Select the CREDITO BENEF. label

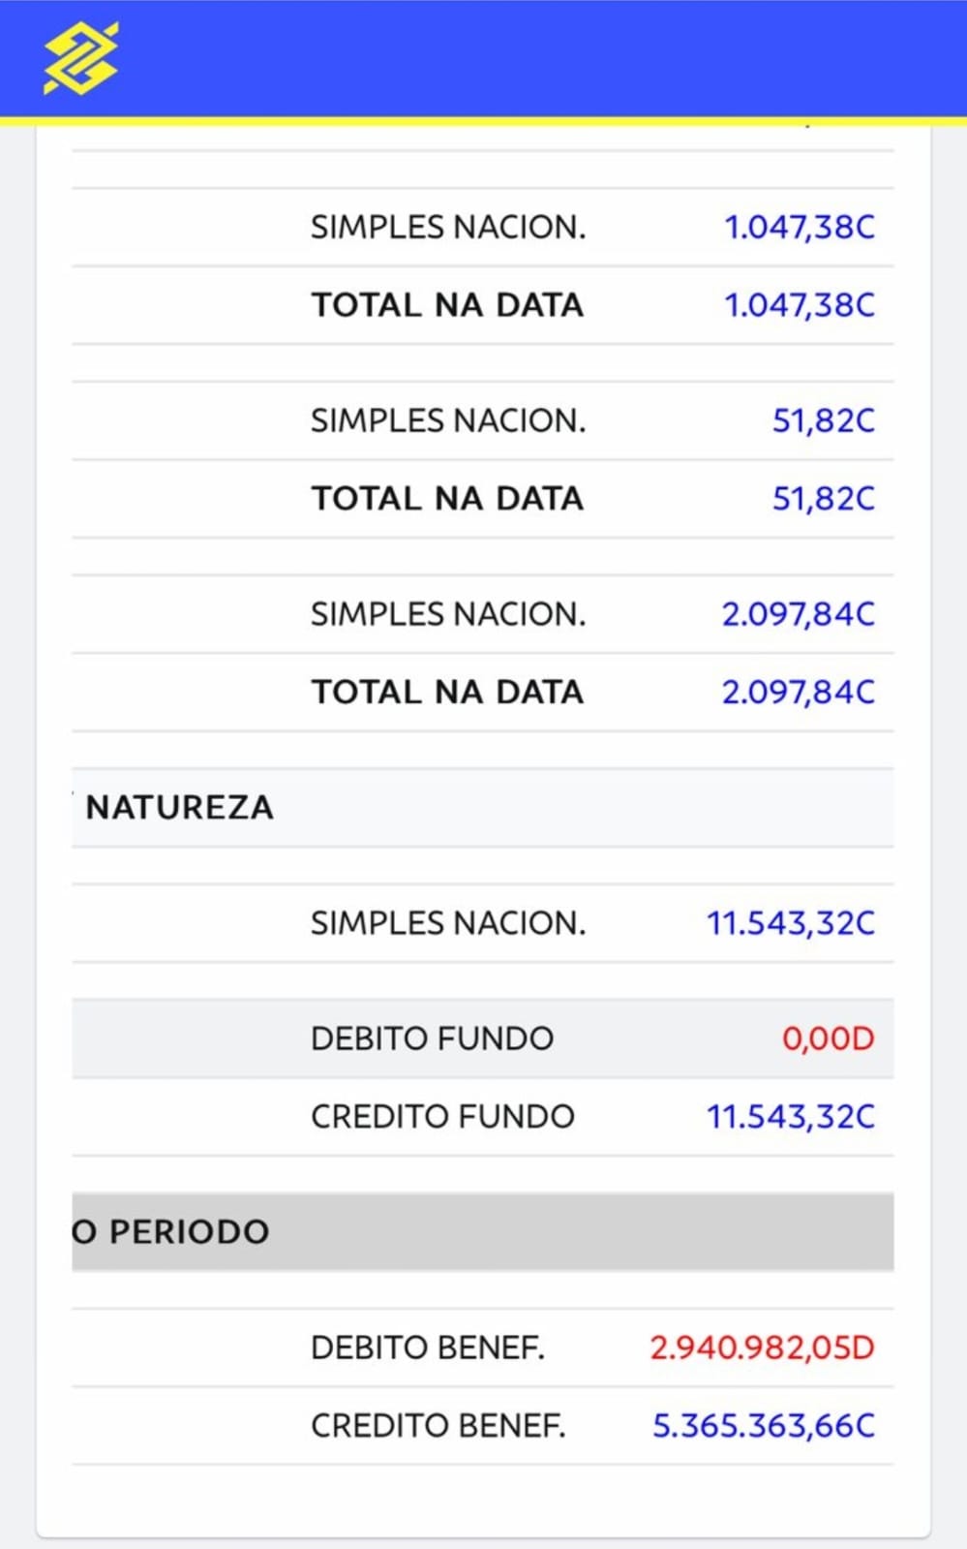coord(438,1425)
